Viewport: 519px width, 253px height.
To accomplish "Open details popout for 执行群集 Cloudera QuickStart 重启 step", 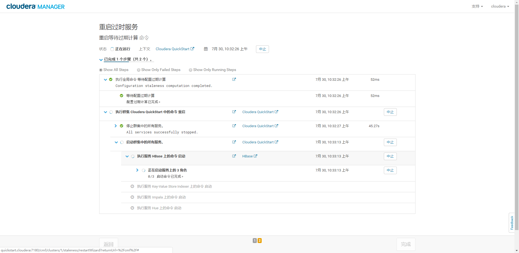I will (234, 112).
